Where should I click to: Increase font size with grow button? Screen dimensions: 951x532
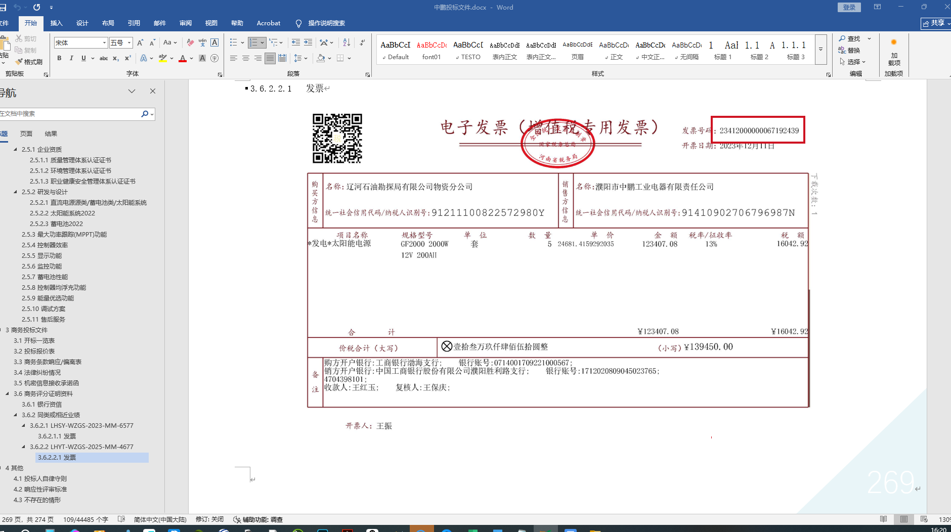click(140, 43)
